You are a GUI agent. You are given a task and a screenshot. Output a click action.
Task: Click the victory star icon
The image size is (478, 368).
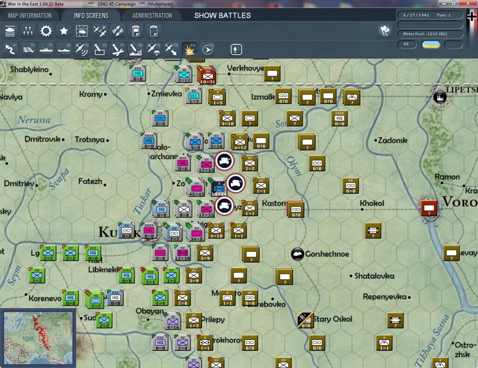63,31
